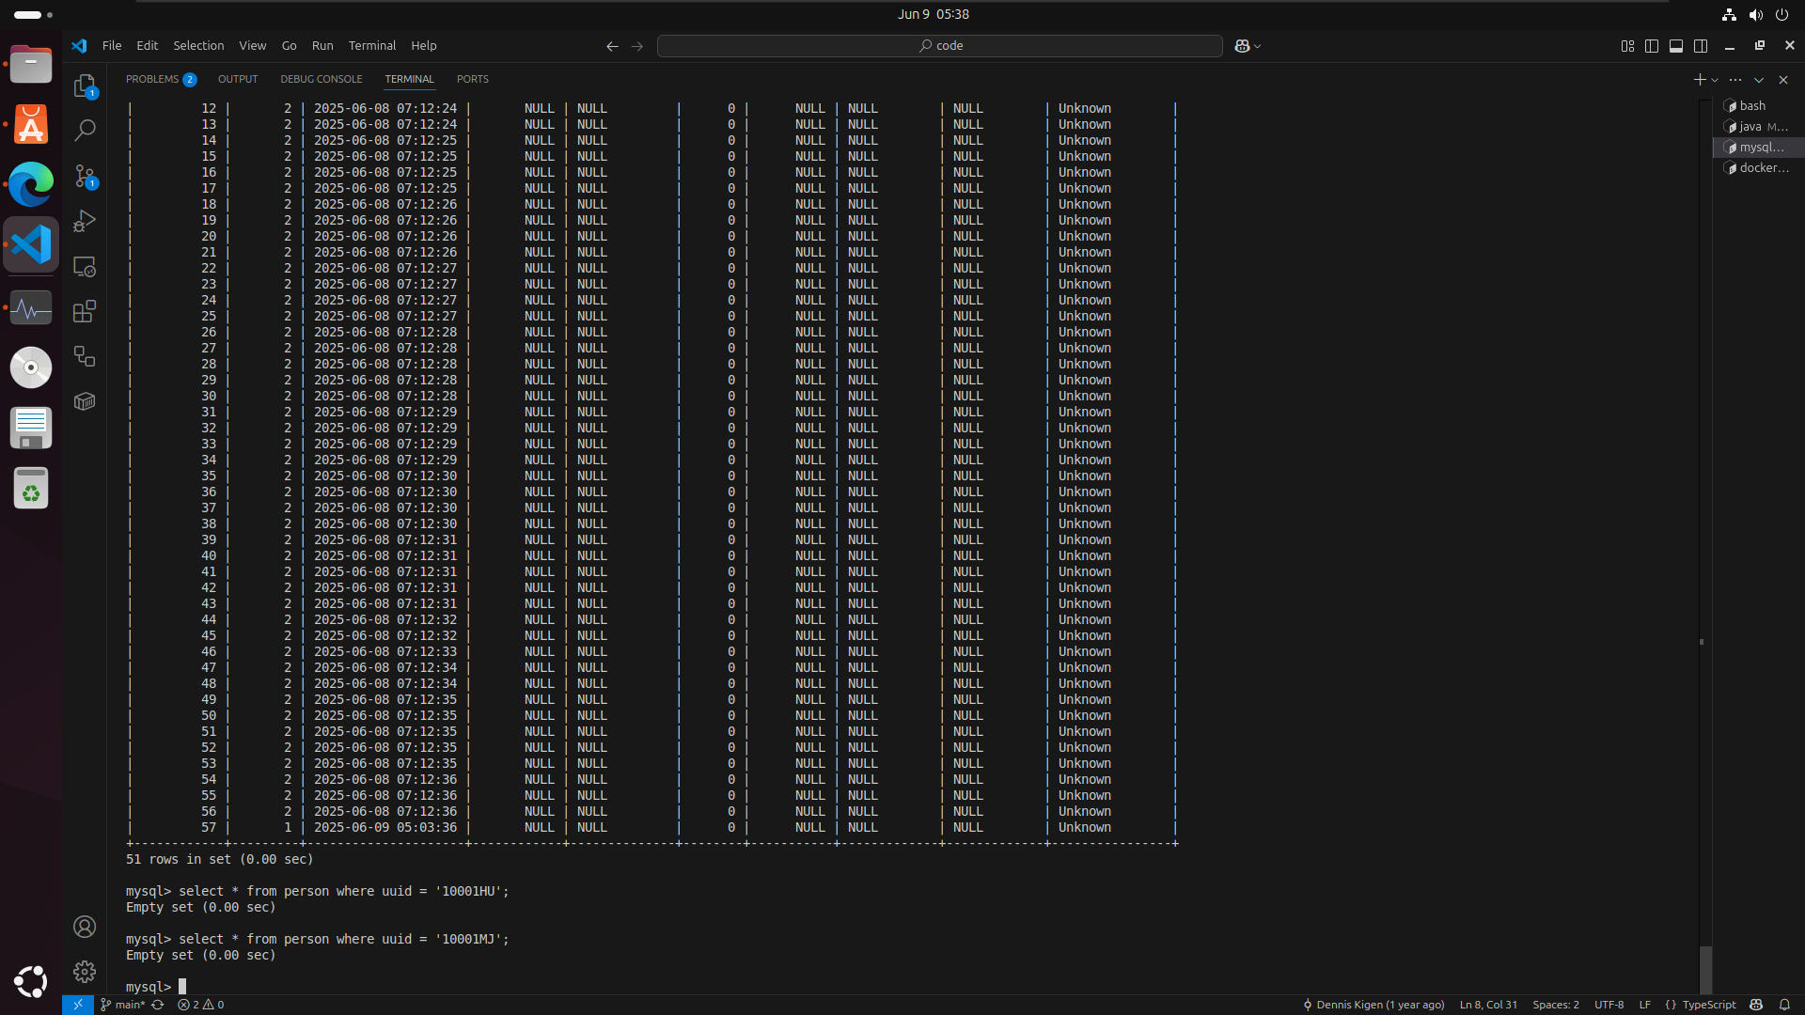
Task: Open the View menu
Action: pos(252,46)
